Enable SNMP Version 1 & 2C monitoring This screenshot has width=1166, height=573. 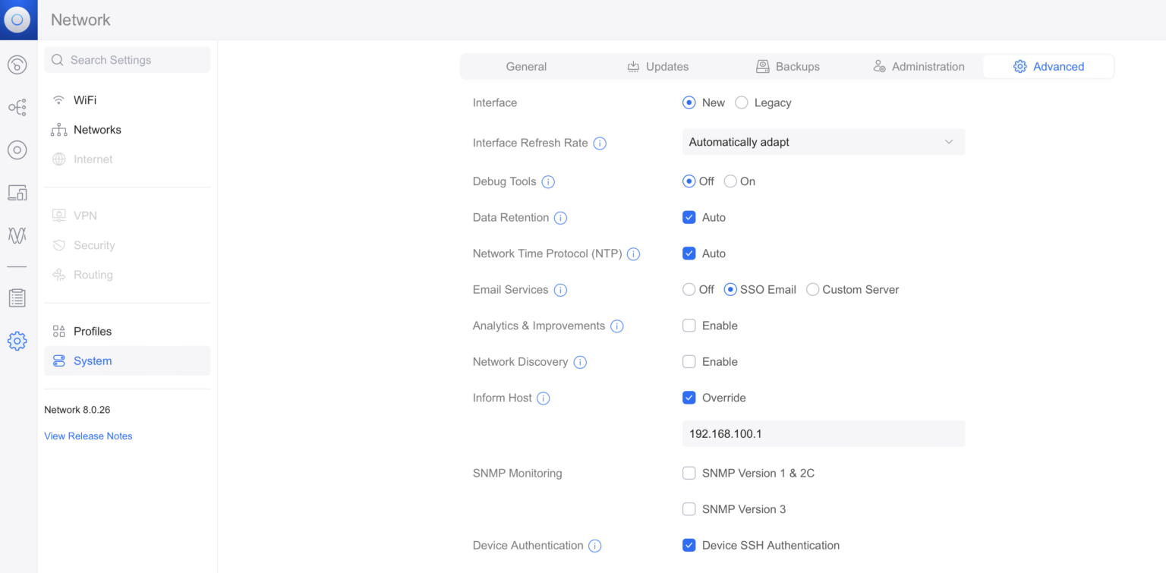(x=689, y=472)
